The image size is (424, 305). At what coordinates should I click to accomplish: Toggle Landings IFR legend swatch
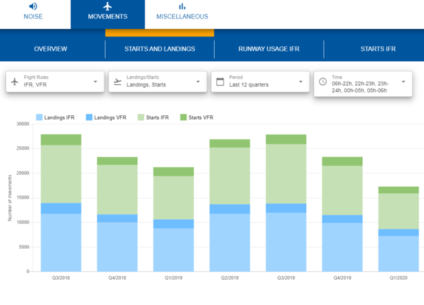(x=39, y=117)
